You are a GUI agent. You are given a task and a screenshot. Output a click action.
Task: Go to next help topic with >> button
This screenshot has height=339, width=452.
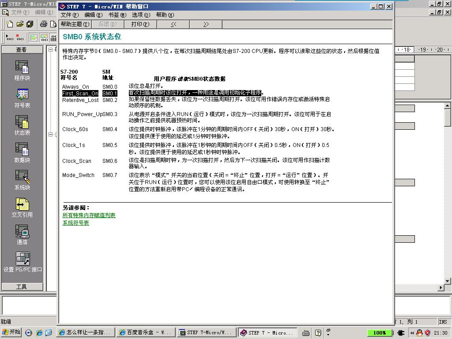coord(206,24)
